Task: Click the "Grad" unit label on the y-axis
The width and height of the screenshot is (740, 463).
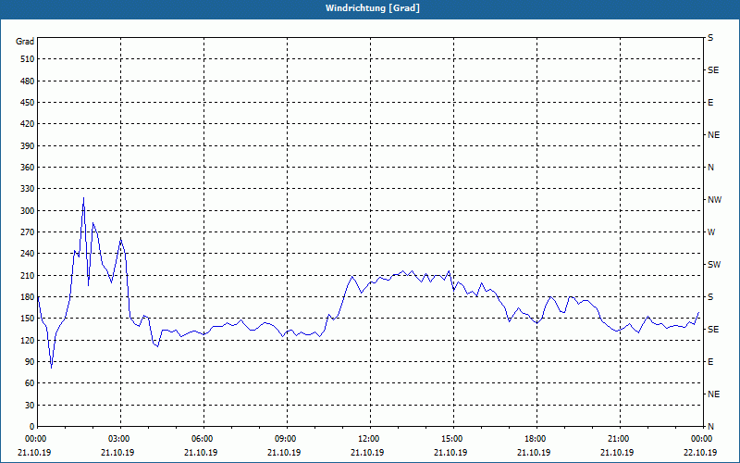Action: pyautogui.click(x=25, y=42)
